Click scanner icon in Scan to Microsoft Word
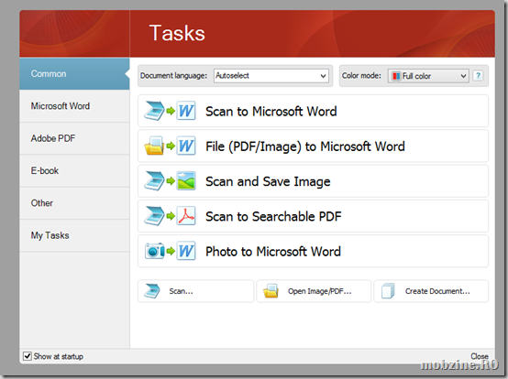Screen dimensions: 508x379 tap(155, 111)
